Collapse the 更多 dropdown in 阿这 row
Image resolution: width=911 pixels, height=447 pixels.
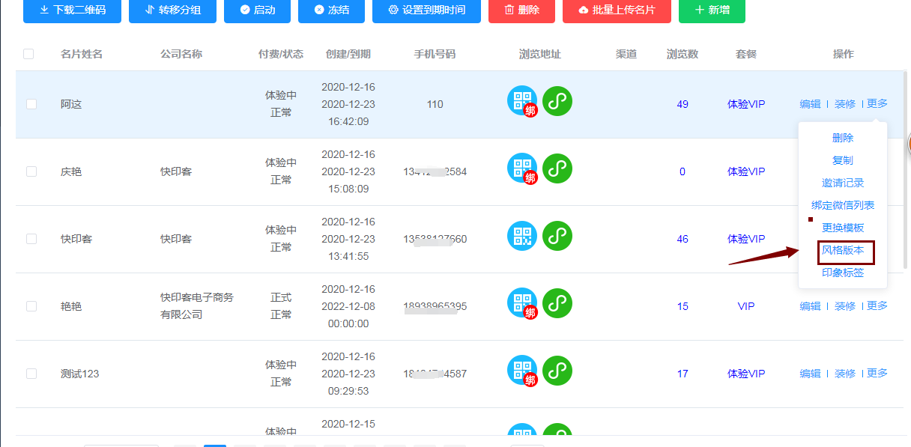tap(877, 104)
